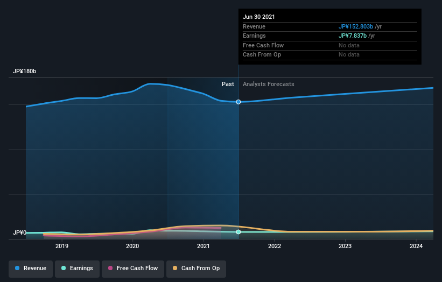442x282 pixels.
Task: Select the earnings data point at Jun 2021
Action: [x=238, y=232]
